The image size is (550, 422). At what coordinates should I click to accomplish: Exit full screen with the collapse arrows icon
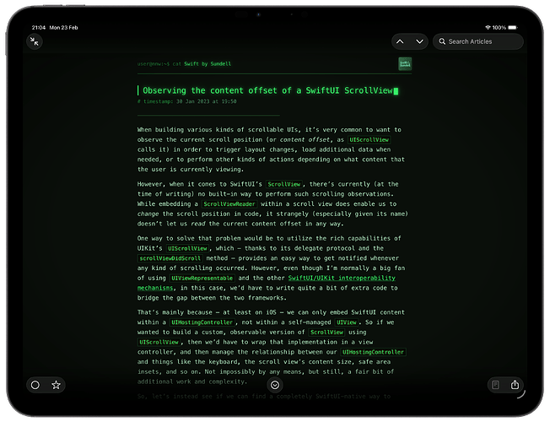coord(35,41)
